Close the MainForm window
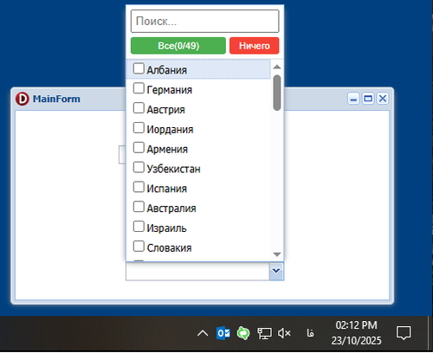Screen dimensions: 433x353 383,99
